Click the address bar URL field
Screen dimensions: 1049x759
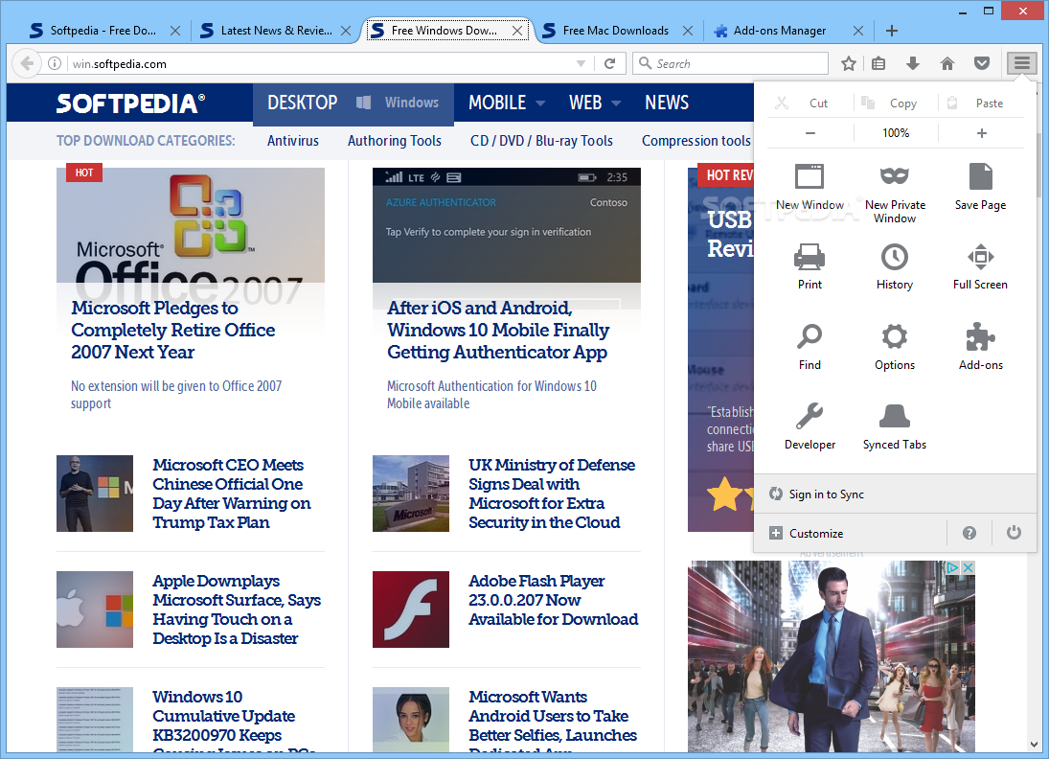pyautogui.click(x=321, y=63)
